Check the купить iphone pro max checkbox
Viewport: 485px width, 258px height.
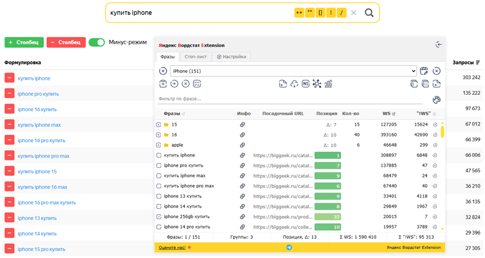coord(159,186)
